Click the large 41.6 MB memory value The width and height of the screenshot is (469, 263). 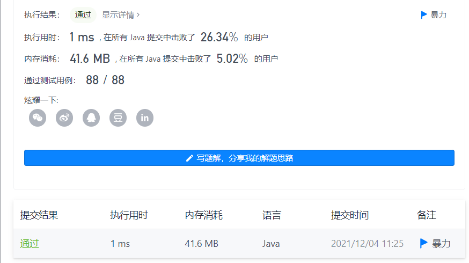tap(90, 59)
